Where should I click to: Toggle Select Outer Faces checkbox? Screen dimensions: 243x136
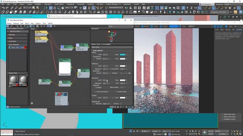(222, 117)
